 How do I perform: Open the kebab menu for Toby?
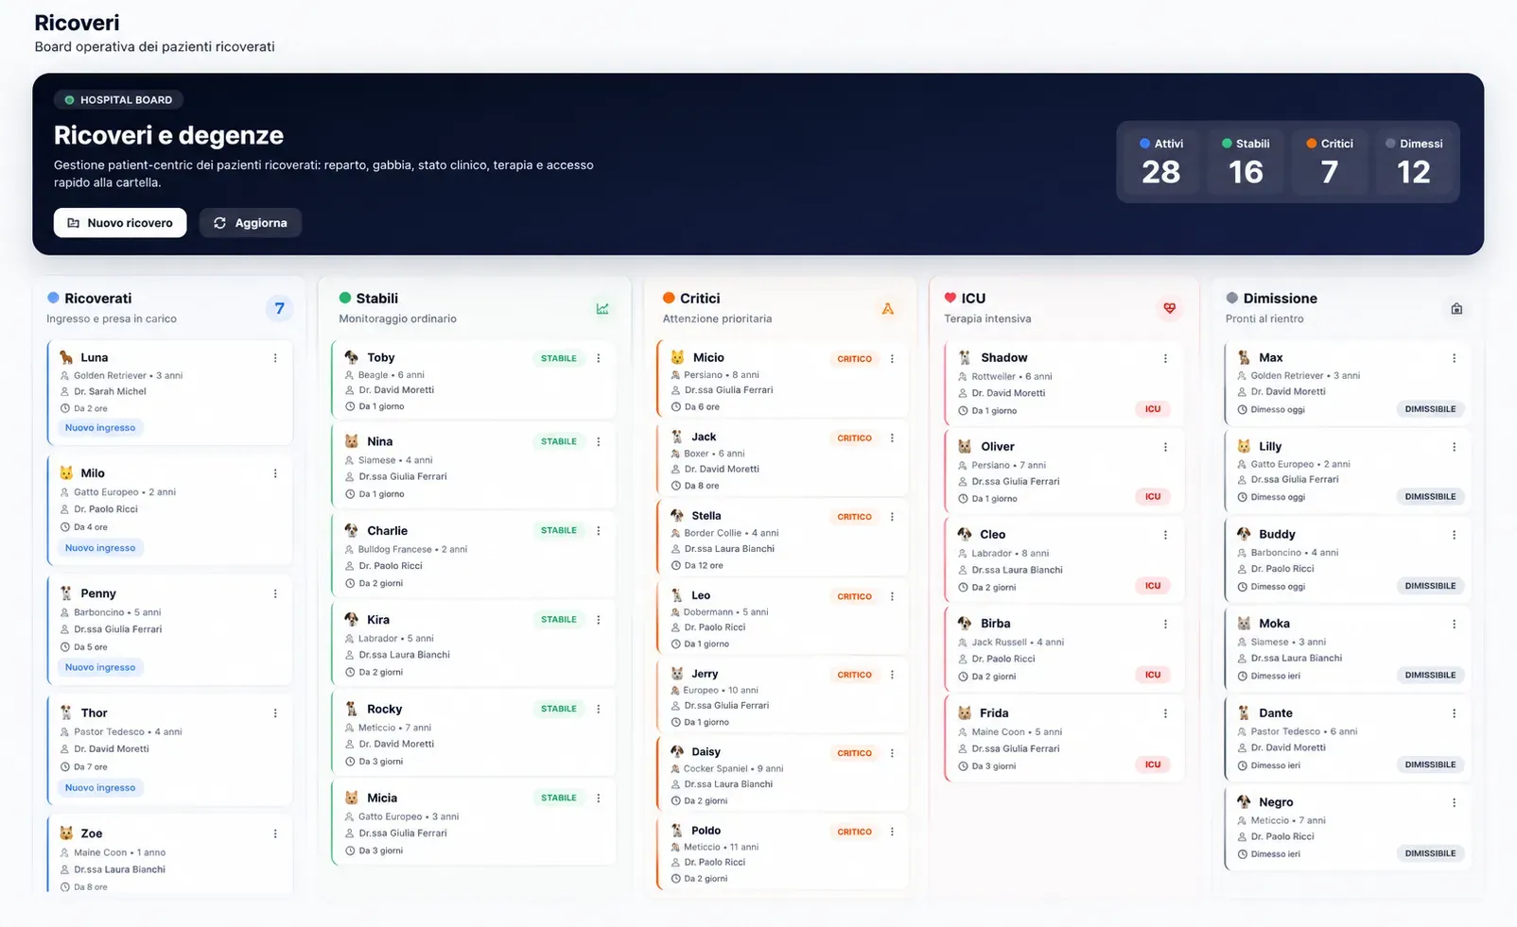pos(599,358)
